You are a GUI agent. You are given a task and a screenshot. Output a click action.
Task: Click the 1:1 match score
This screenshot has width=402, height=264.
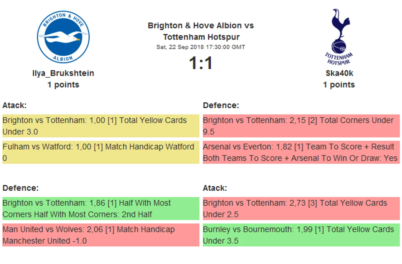[201, 63]
